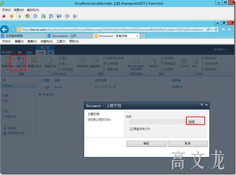Click the revert snapshot icon in VM toolbar
The width and height of the screenshot is (236, 175).
43,16
